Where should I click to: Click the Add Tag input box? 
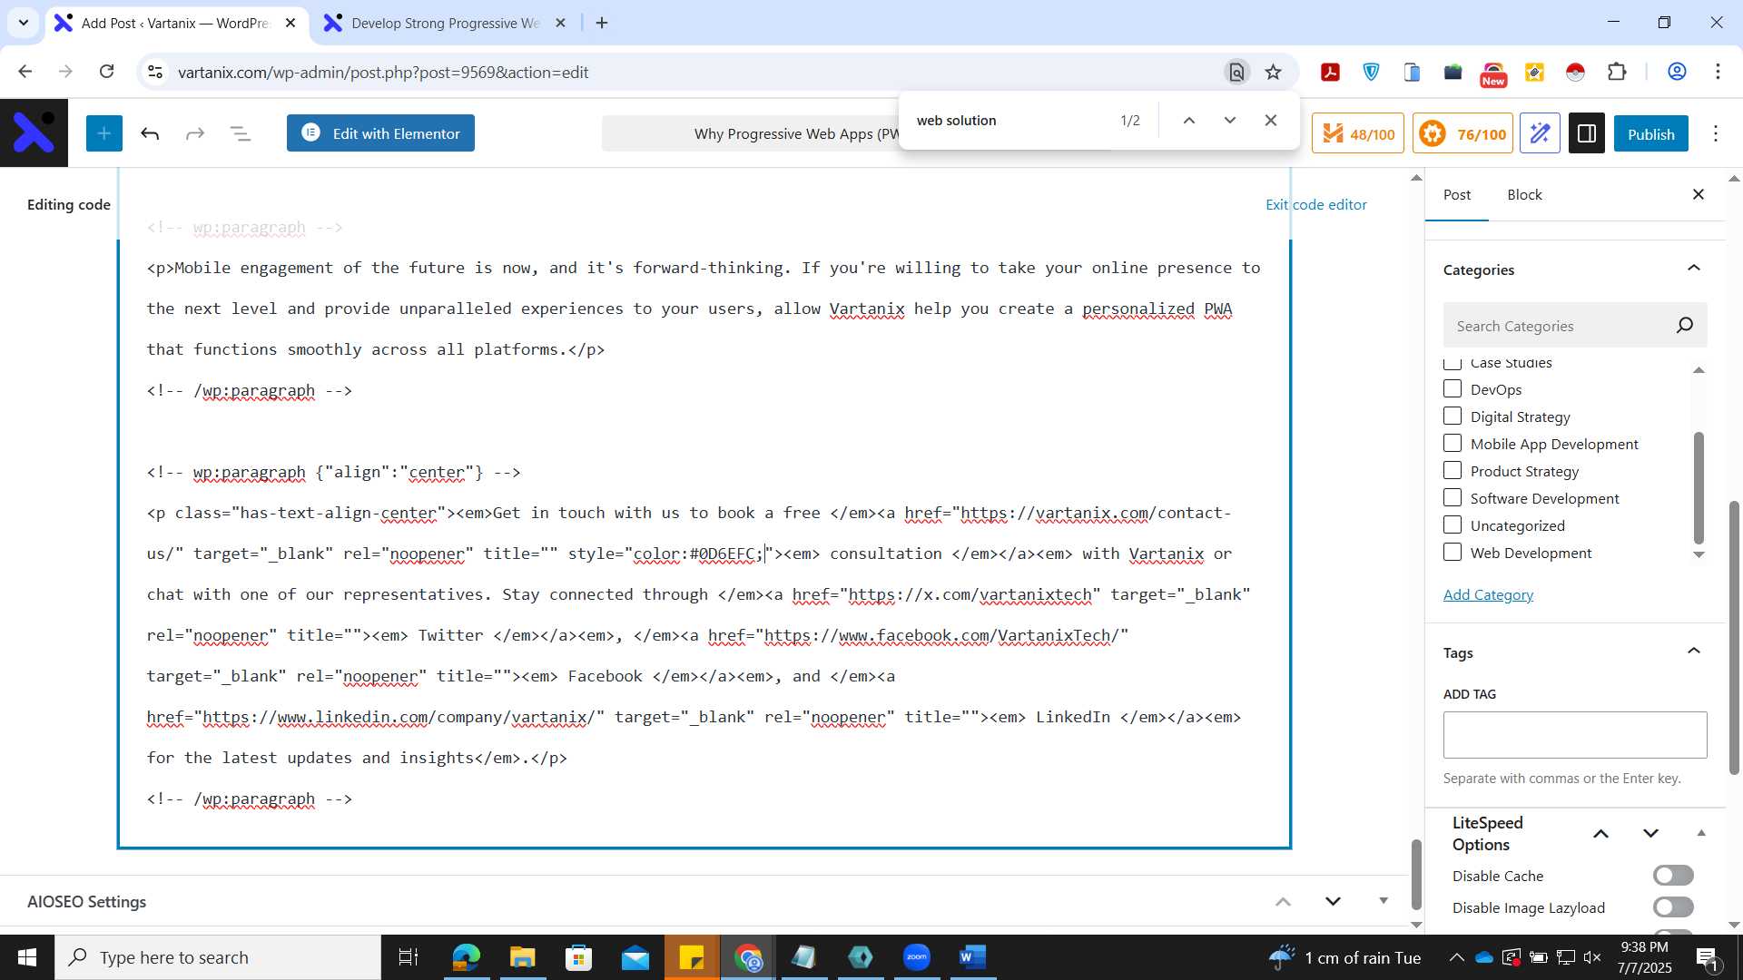click(1575, 735)
